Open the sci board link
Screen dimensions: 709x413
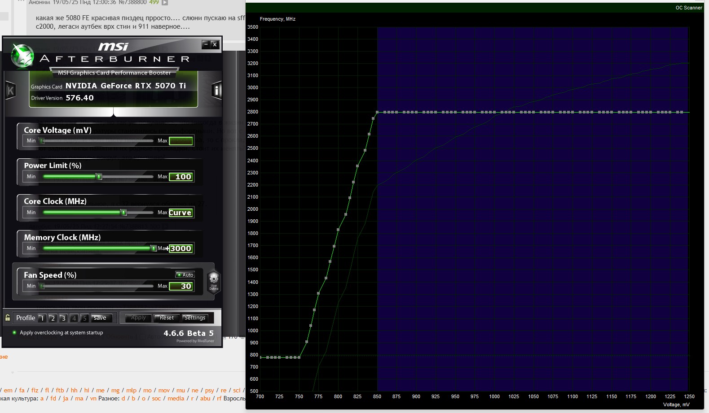coord(237,391)
